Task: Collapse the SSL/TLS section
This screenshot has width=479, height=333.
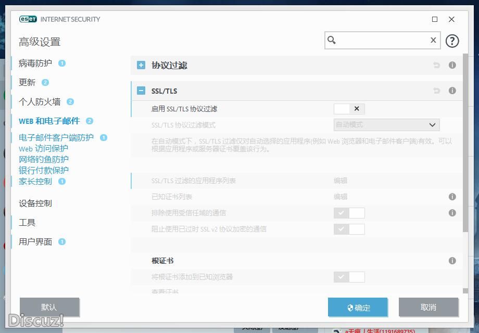Action: pos(141,91)
